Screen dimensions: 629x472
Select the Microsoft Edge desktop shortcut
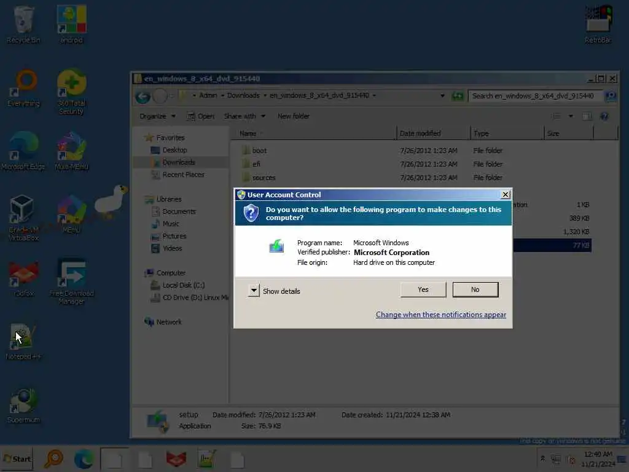pos(23,151)
